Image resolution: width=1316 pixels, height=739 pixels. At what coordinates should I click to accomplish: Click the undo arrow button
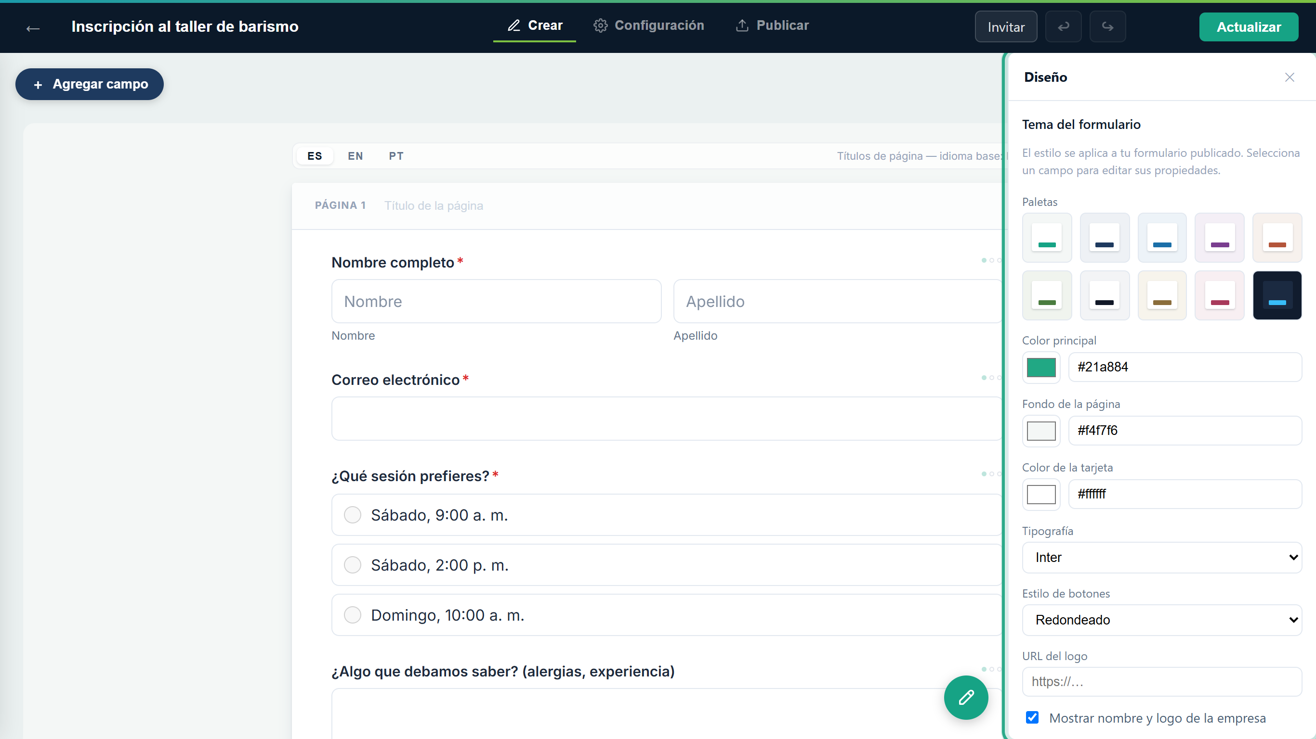(1063, 26)
